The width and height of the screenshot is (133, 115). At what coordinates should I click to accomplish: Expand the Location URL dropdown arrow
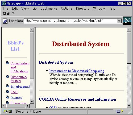point(119,21)
